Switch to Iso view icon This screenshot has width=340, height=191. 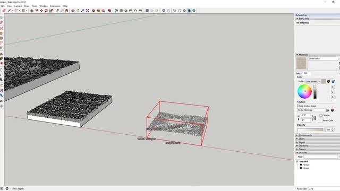pos(116,11)
